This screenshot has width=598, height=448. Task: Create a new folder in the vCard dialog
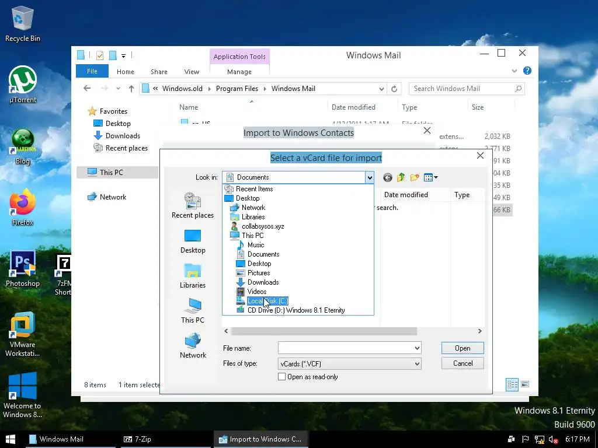(x=415, y=177)
